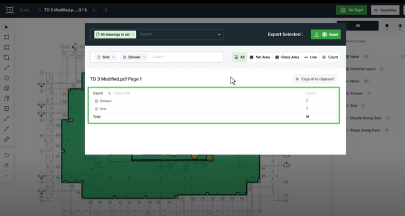The image size is (405, 216).
Task: Select the circle count tool
Action: point(7,78)
